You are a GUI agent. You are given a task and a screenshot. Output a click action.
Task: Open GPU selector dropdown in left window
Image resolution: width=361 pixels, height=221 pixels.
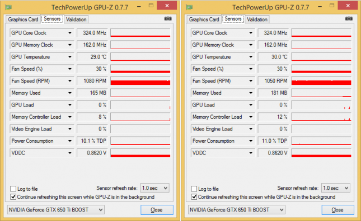[x=56, y=210]
